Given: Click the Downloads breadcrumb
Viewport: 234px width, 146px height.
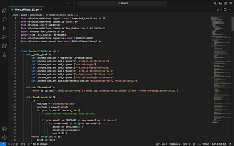Looking at the screenshot, I should [x=36, y=15].
